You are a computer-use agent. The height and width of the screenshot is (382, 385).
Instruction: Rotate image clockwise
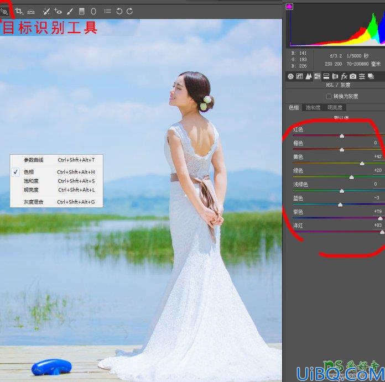click(x=129, y=11)
